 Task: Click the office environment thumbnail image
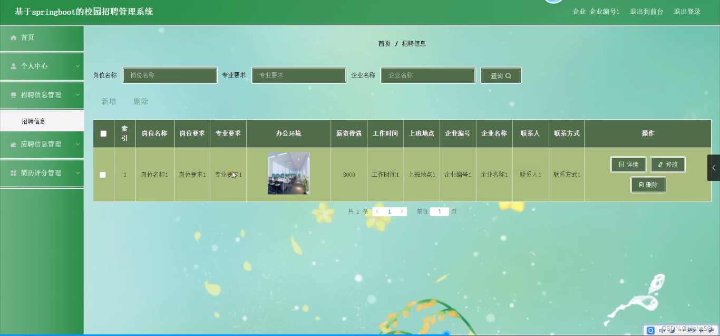pos(288,173)
